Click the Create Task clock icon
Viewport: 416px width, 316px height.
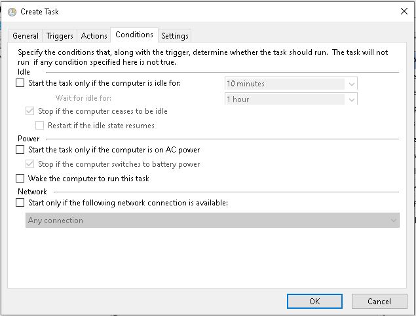click(x=11, y=11)
